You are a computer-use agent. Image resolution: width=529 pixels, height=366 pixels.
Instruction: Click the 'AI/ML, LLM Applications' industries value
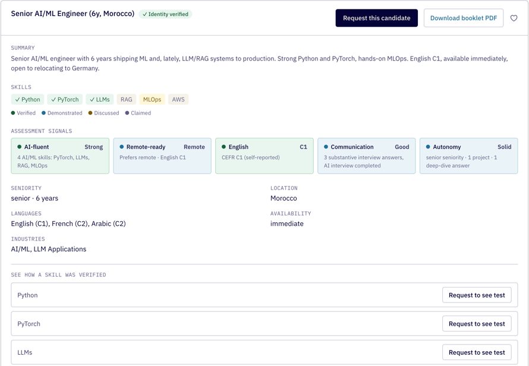49,249
